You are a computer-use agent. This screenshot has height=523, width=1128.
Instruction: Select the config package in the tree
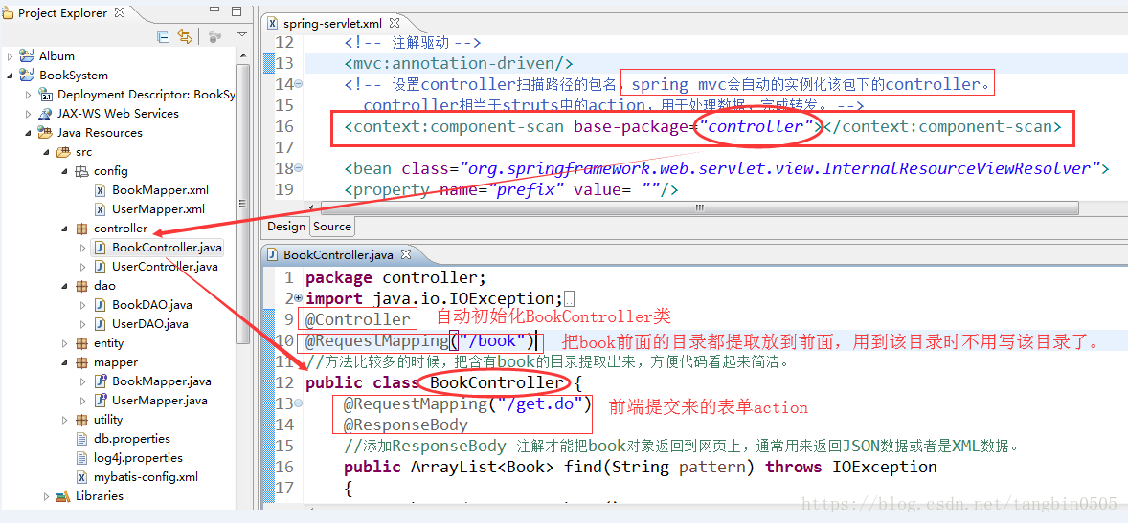coord(111,171)
